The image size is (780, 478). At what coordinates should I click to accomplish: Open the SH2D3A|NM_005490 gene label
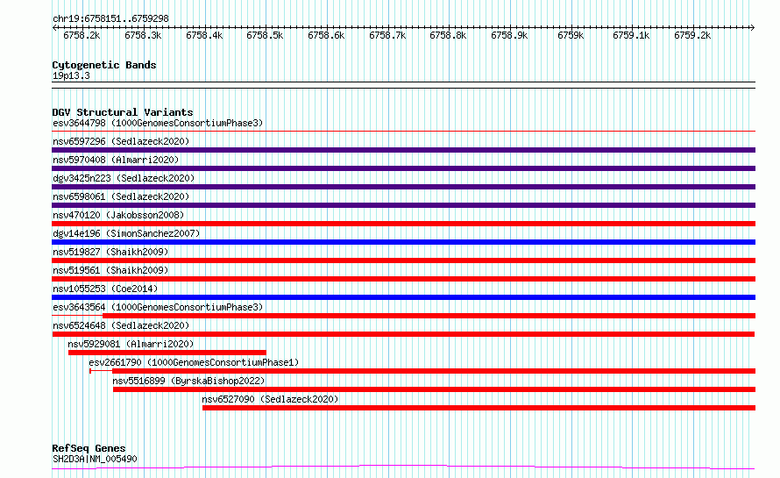tap(95, 459)
